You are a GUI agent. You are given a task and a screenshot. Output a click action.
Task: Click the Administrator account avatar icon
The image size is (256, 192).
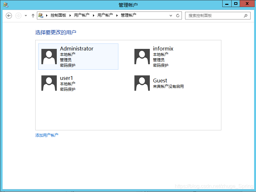pyautogui.click(x=49, y=57)
